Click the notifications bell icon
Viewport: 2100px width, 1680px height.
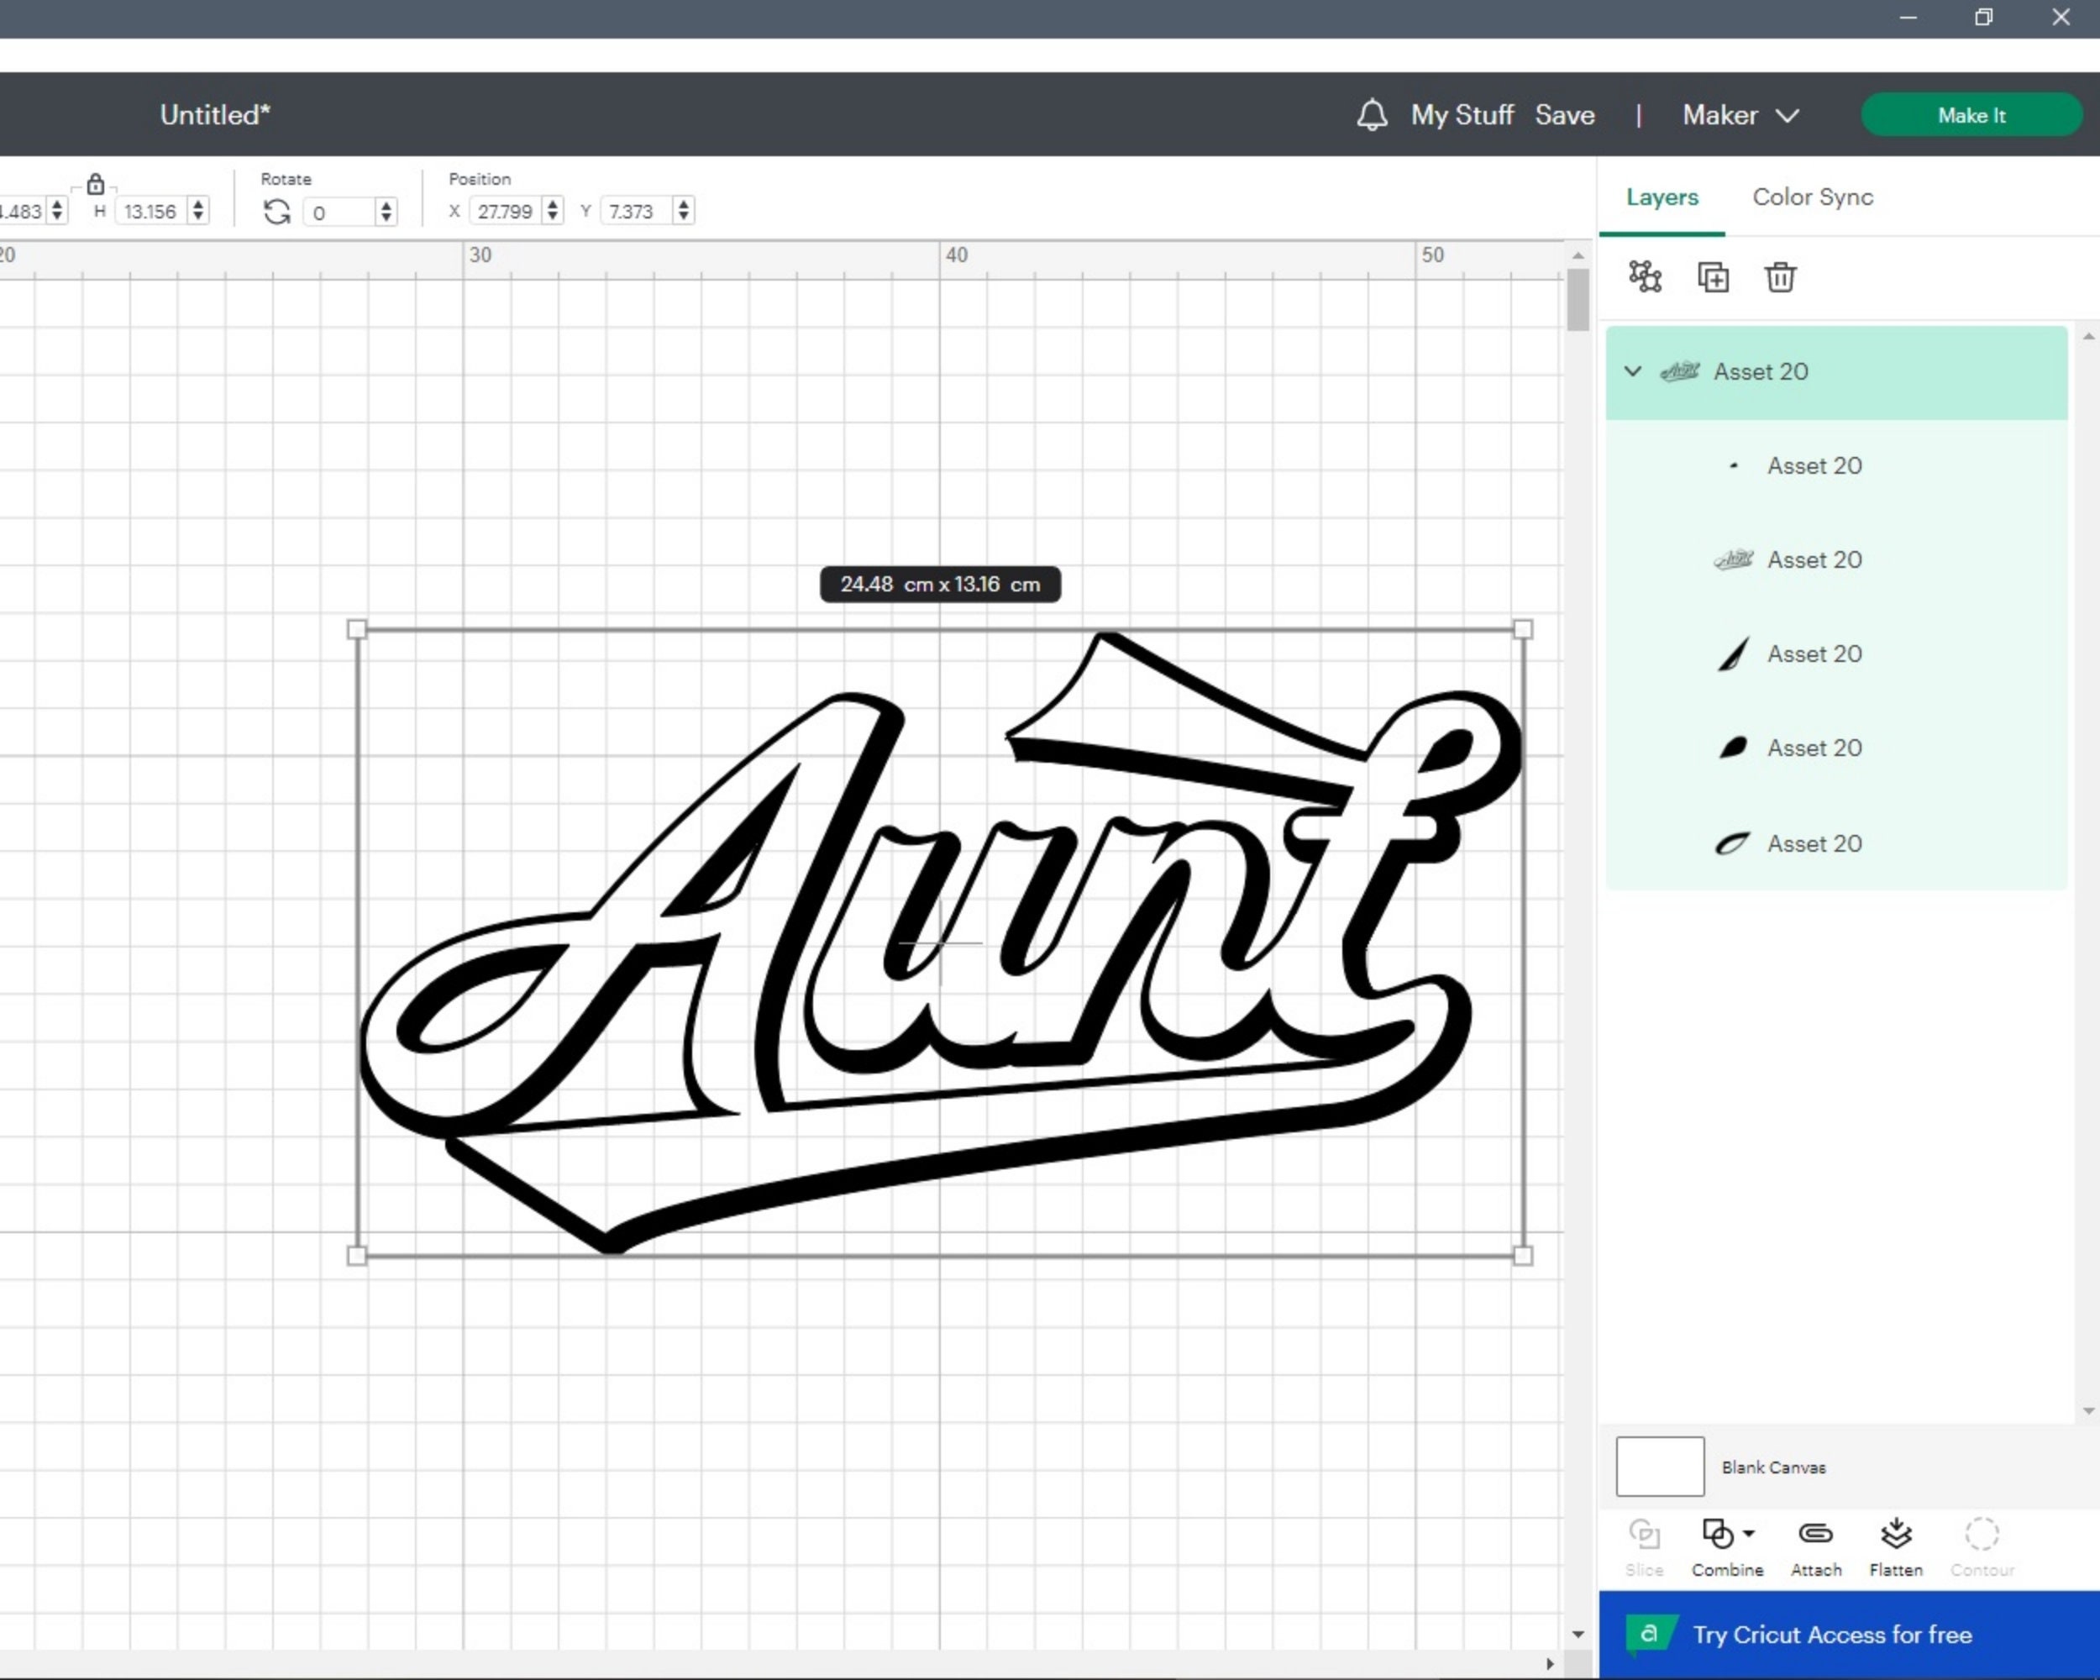click(1373, 115)
